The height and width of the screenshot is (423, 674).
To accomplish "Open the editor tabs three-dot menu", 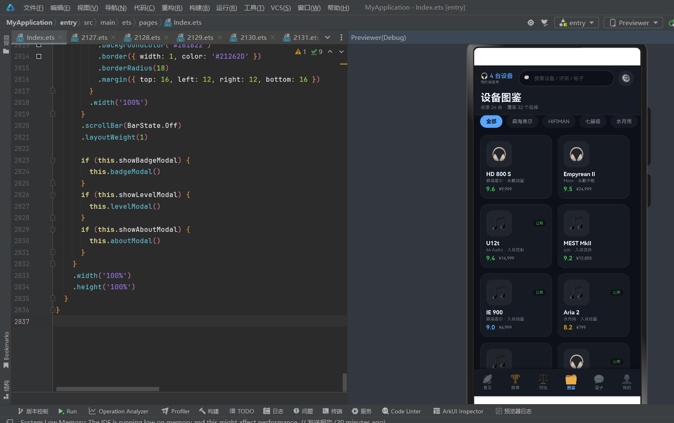I will 341,37.
